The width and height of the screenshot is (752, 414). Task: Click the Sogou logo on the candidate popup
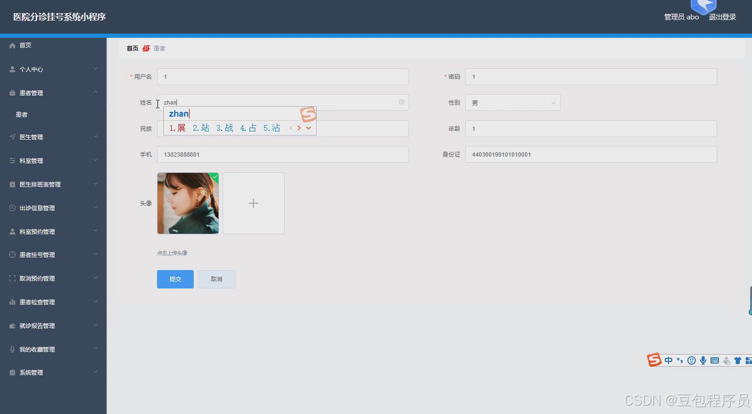(308, 114)
